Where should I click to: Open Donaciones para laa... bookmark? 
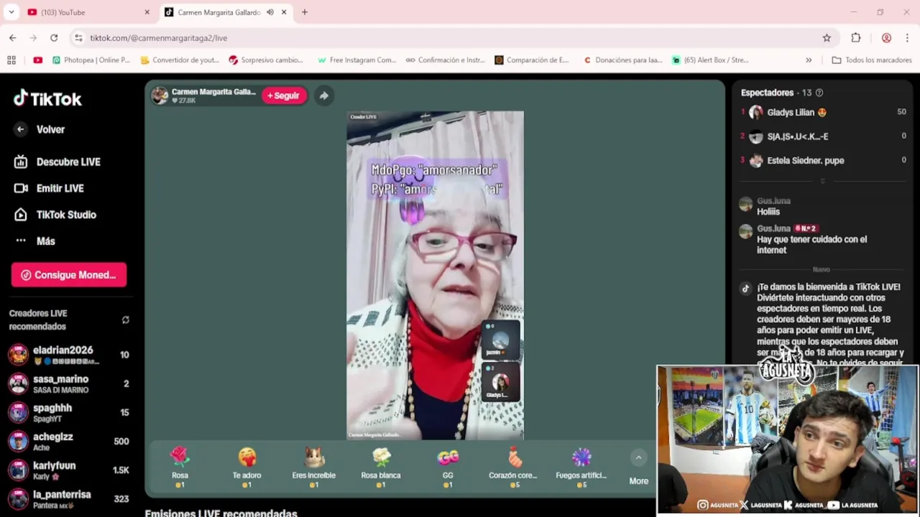(623, 60)
